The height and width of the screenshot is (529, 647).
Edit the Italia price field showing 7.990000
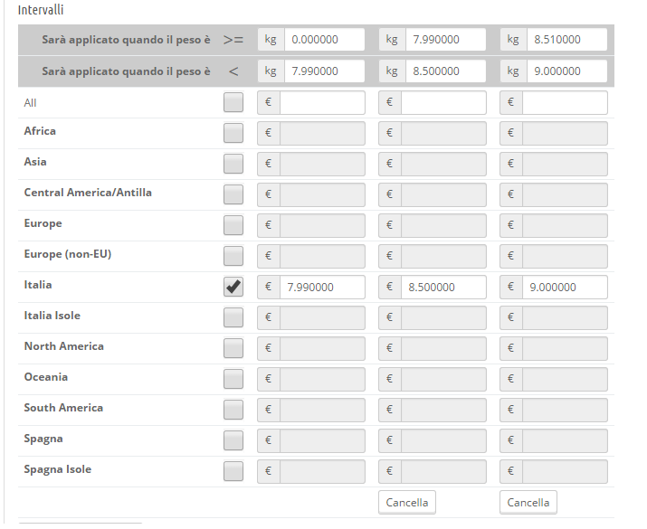(321, 288)
